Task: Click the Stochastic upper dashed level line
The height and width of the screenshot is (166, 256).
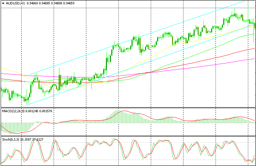Action: 135,143
